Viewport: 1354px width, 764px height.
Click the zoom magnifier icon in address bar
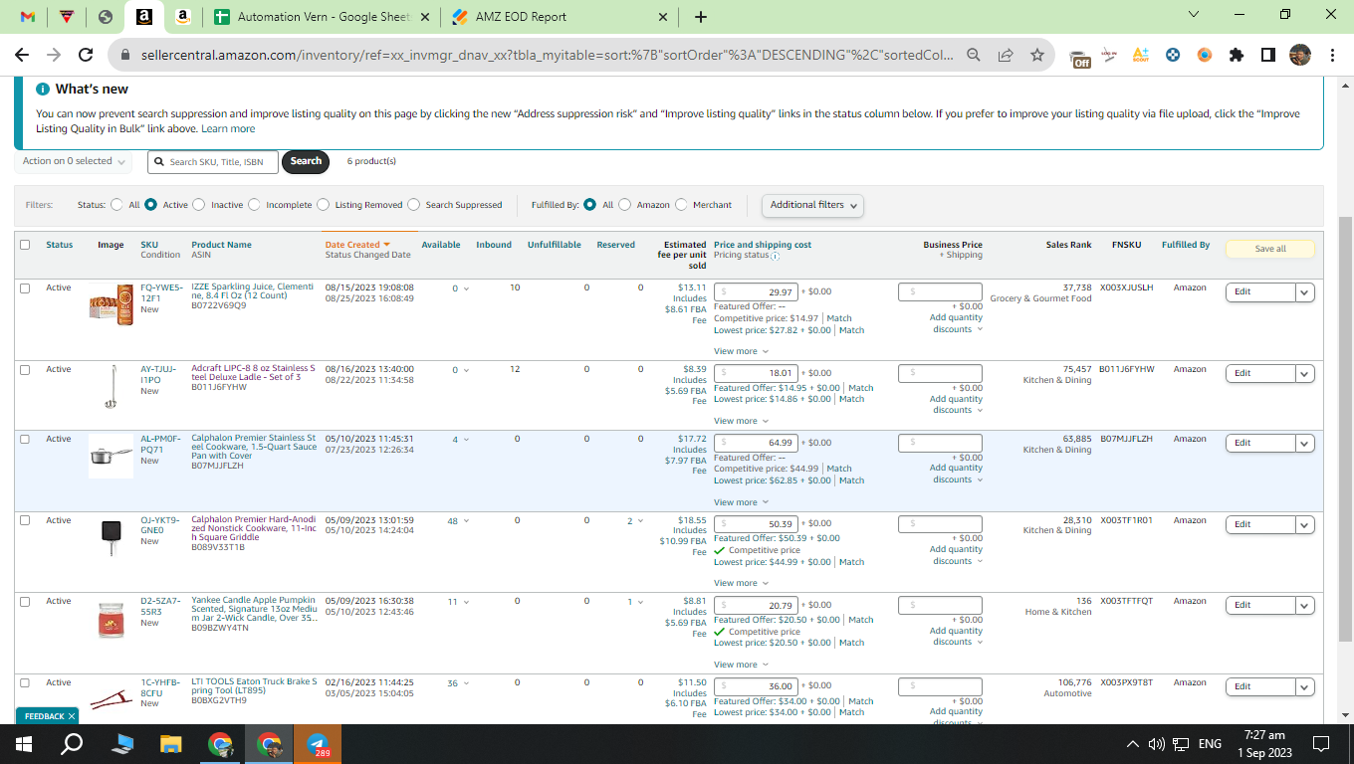click(973, 56)
